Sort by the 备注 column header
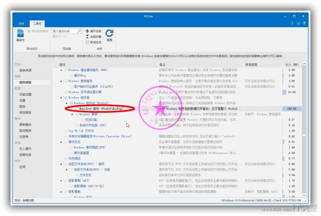Screen dimensions: 321x216 click(201, 65)
